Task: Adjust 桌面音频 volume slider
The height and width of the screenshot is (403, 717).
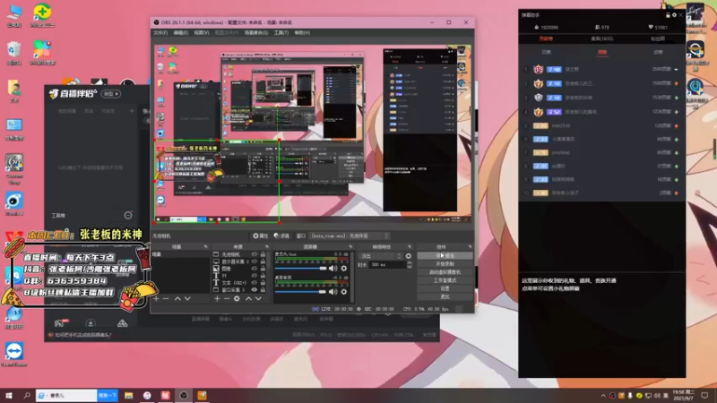Action: click(301, 292)
